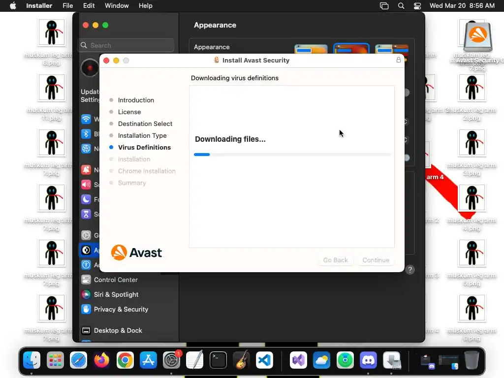Click the Stage Manager windows icon in the menu bar
504x378 pixels.
pos(384,6)
